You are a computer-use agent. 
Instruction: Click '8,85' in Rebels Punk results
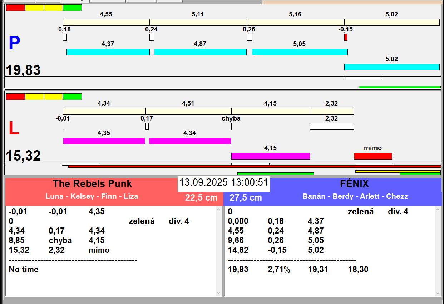(17, 241)
